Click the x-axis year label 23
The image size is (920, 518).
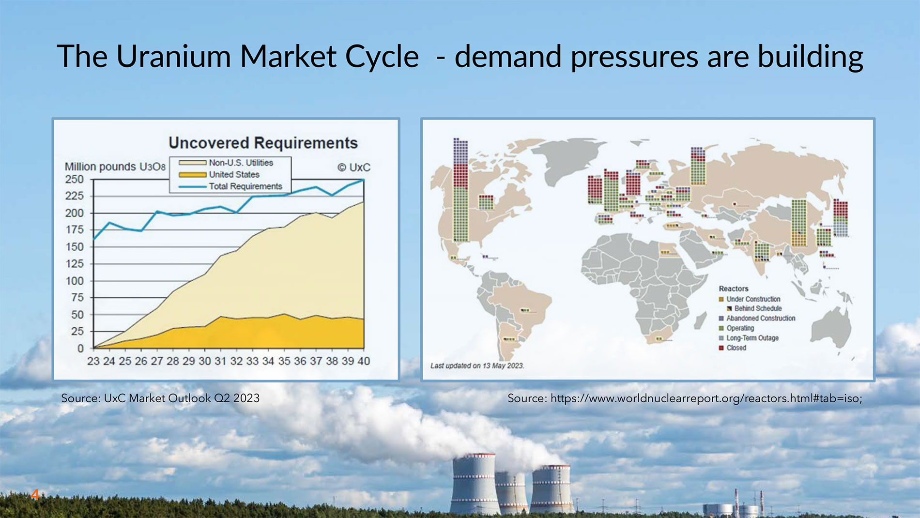coord(93,361)
